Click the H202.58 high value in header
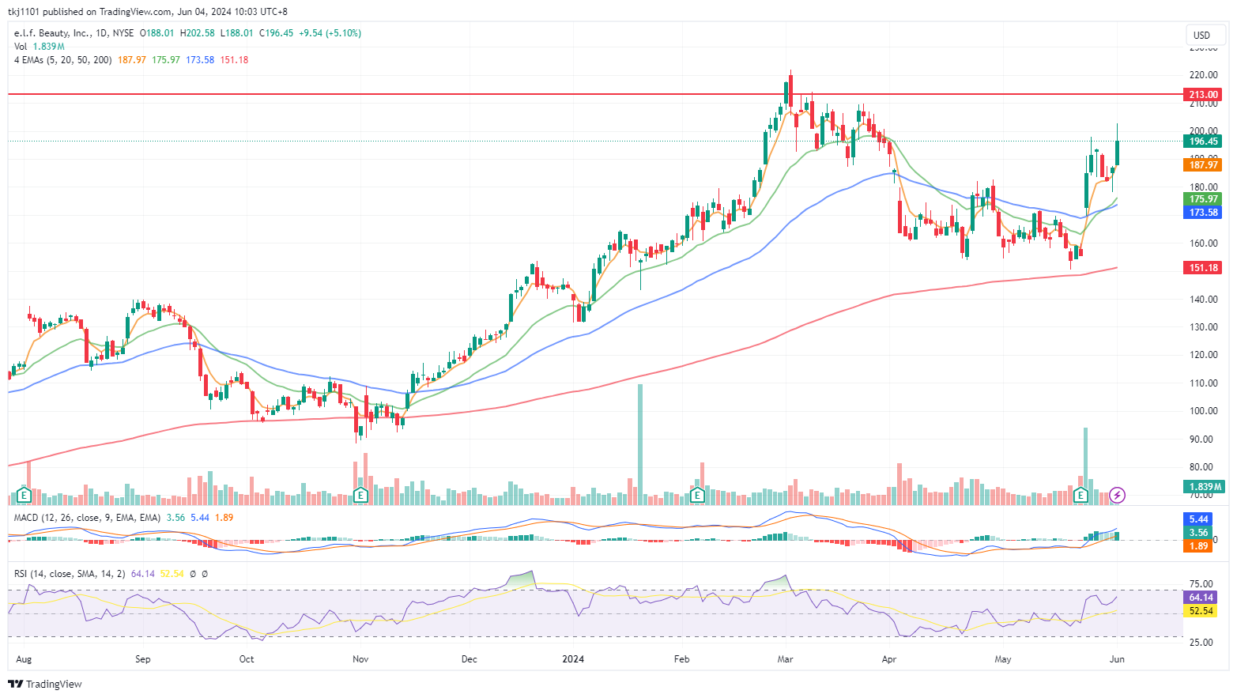Screen dimensions: 1237x698 point(198,33)
